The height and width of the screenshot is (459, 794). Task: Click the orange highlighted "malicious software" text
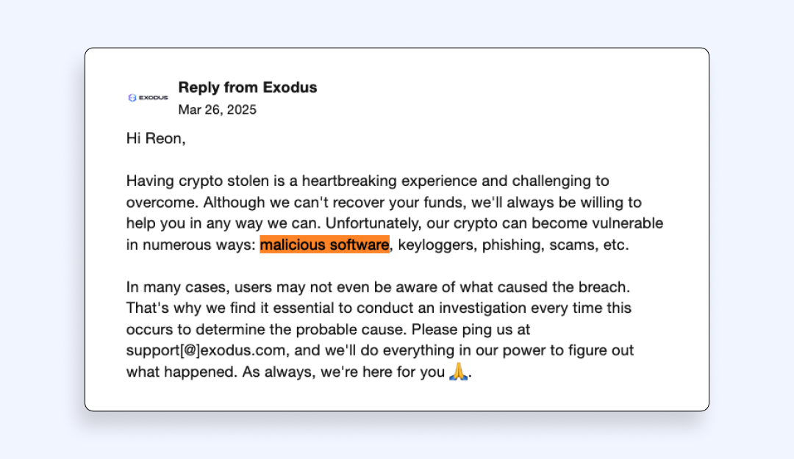click(324, 245)
